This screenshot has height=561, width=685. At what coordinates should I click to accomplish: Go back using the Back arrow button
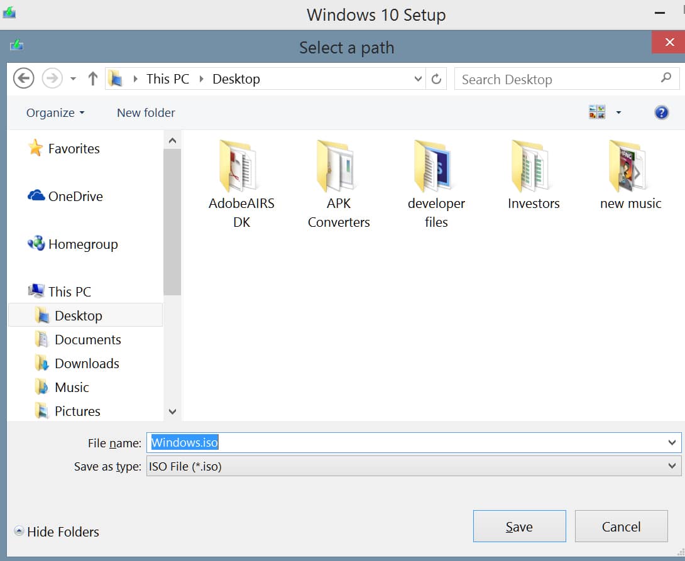click(x=24, y=79)
